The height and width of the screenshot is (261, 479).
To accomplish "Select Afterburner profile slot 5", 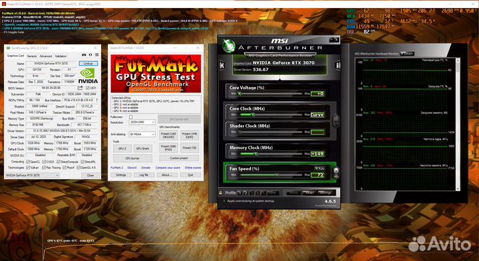I will (x=264, y=193).
